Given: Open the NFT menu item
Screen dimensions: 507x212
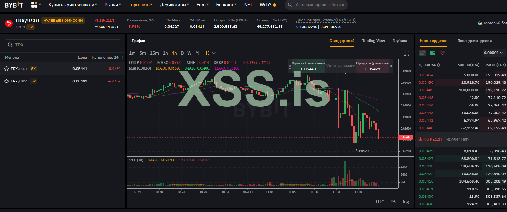Looking at the screenshot, I should pos(248,5).
